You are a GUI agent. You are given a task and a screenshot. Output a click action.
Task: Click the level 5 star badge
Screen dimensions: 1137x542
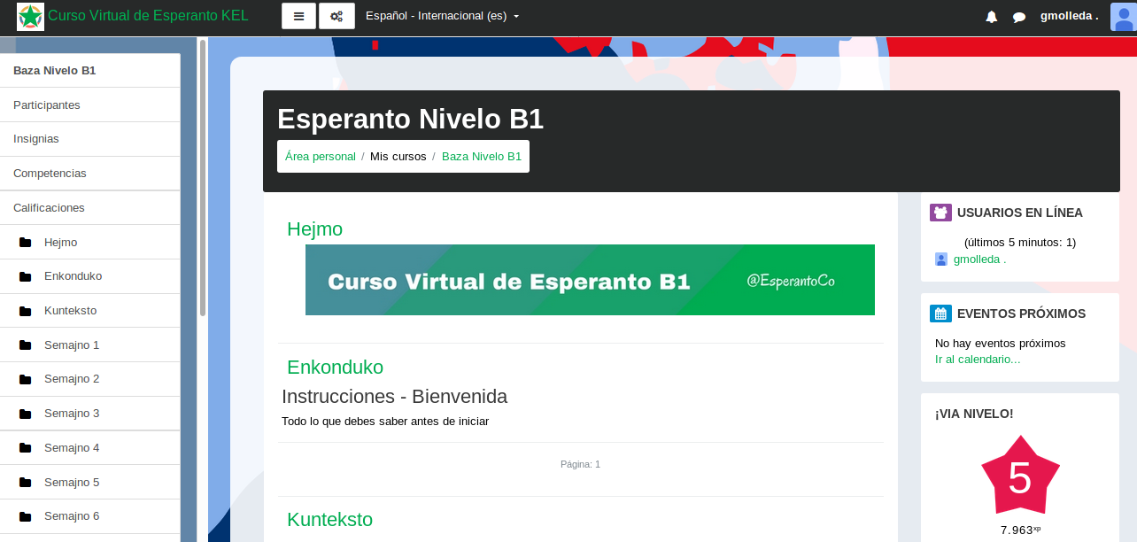tap(1019, 476)
